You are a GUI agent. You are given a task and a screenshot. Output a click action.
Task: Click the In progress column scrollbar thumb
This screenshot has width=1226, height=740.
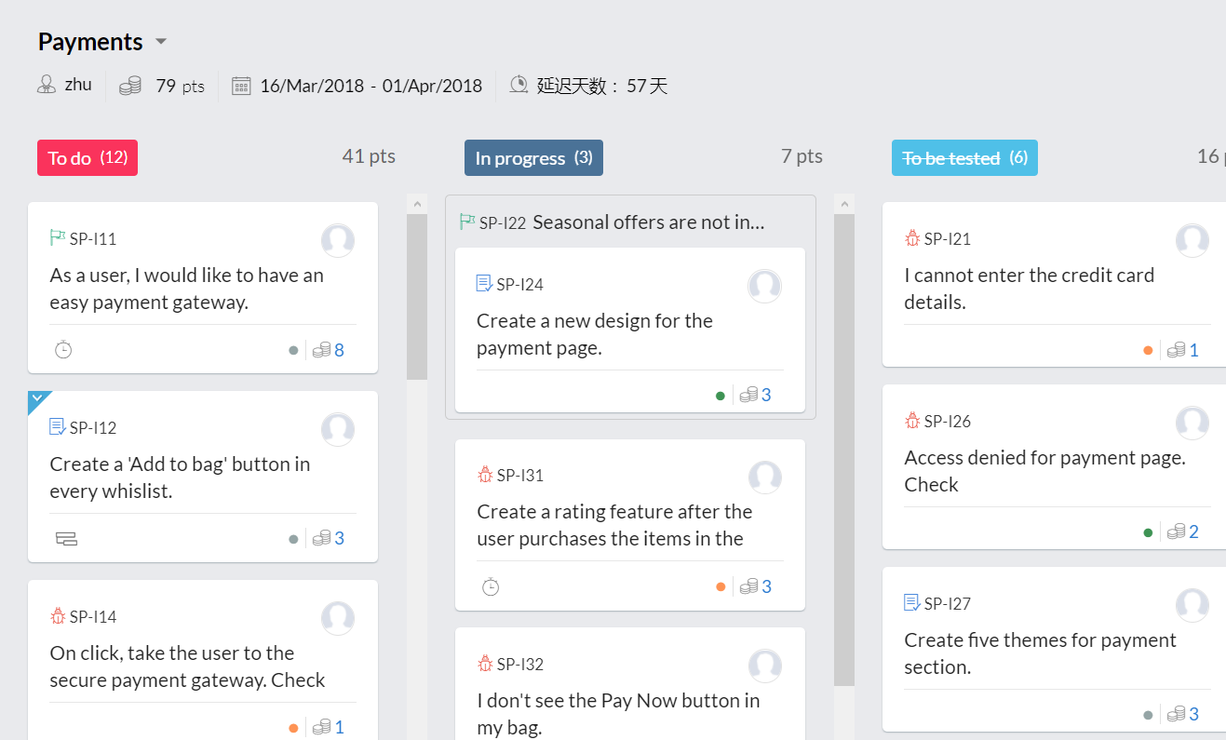point(844,447)
